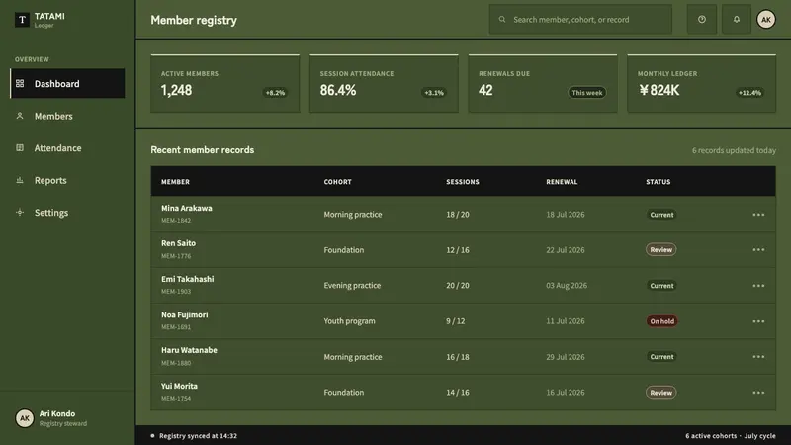Open the Members section
This screenshot has width=791, height=445.
pos(67,116)
